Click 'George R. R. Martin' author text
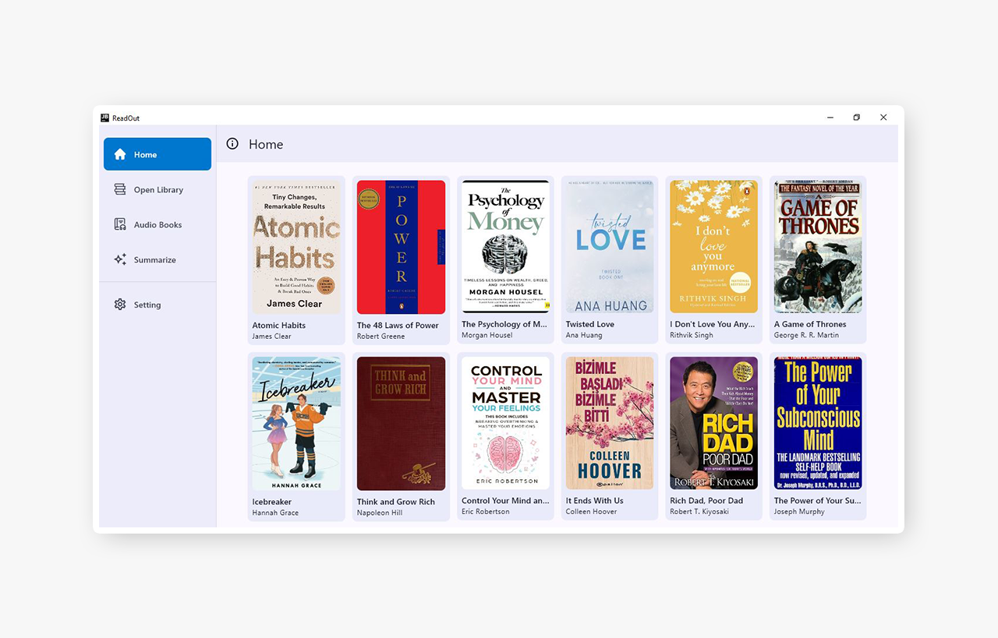998x638 pixels. [x=808, y=335]
